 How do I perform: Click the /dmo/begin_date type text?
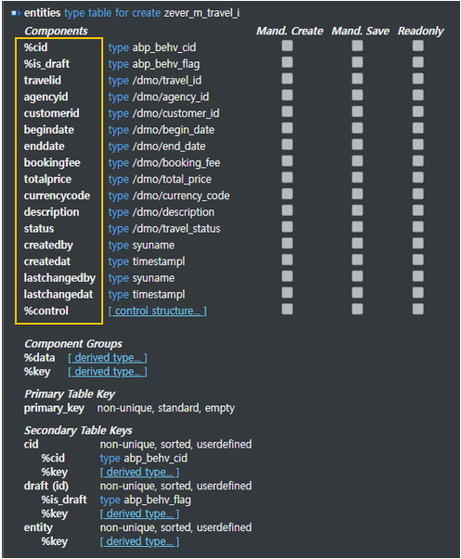coord(173,130)
